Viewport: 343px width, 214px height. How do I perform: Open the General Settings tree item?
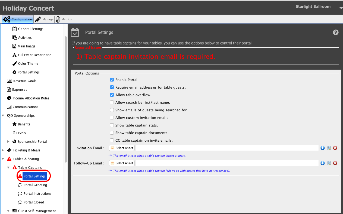click(31, 29)
